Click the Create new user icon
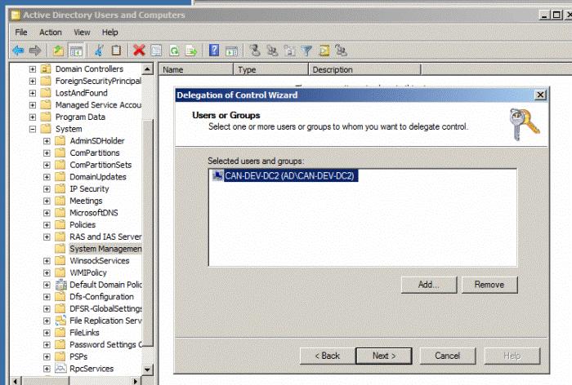572x385 pixels. pyautogui.click(x=255, y=50)
